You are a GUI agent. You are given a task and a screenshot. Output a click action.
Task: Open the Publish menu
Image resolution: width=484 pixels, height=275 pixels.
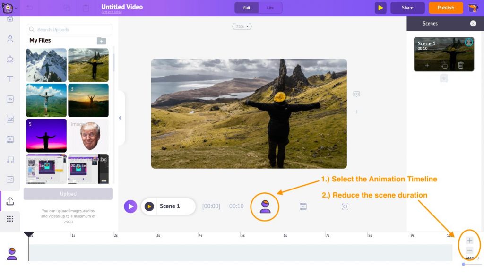pyautogui.click(x=445, y=8)
